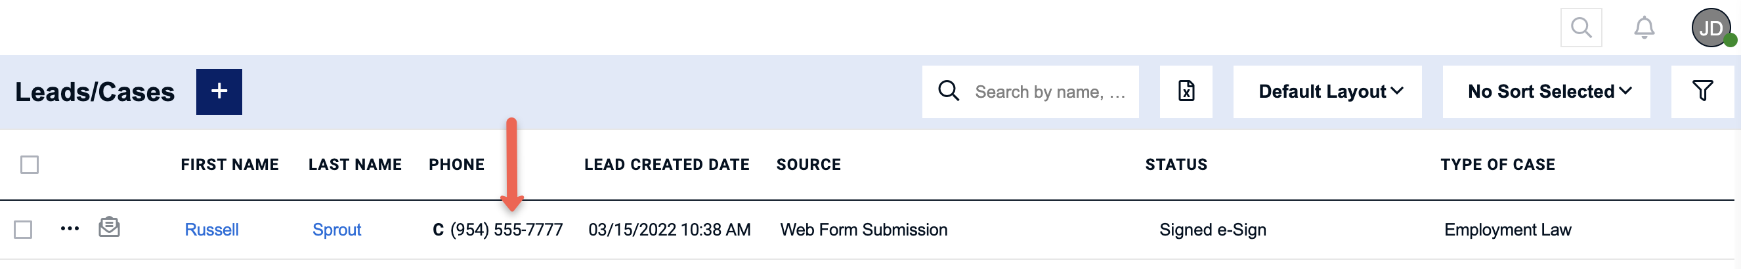Export the list with the Excel file icon
The width and height of the screenshot is (1741, 269).
tap(1186, 91)
